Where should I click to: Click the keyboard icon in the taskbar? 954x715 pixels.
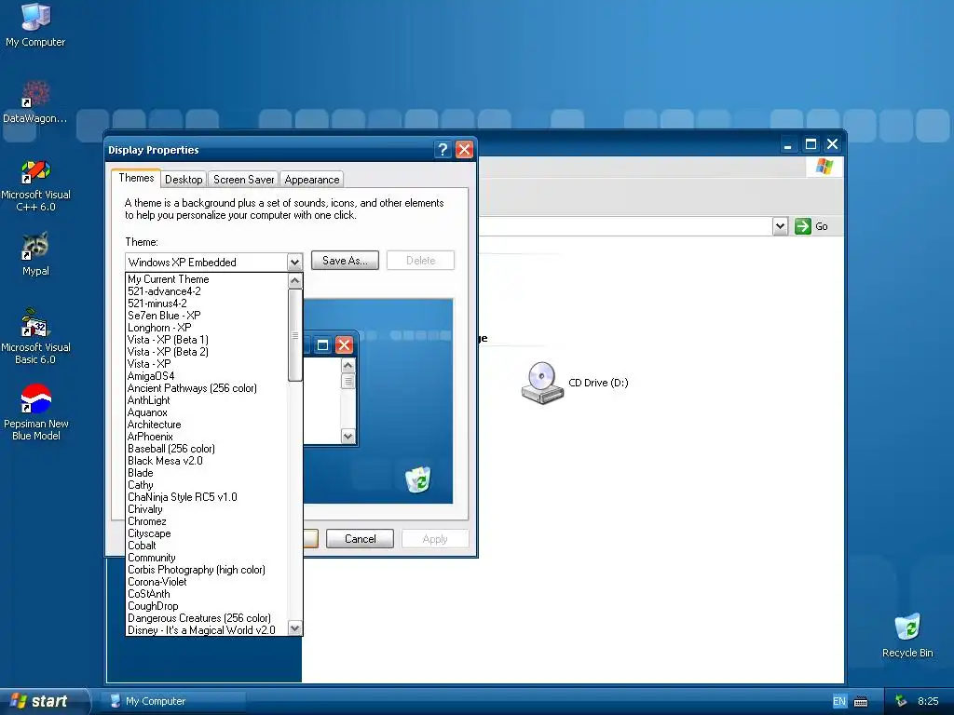pos(860,702)
